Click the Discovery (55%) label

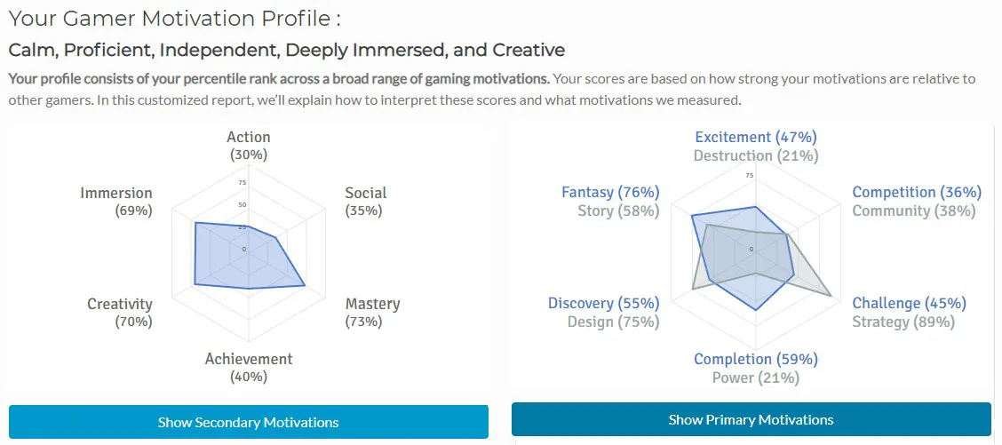pos(603,303)
